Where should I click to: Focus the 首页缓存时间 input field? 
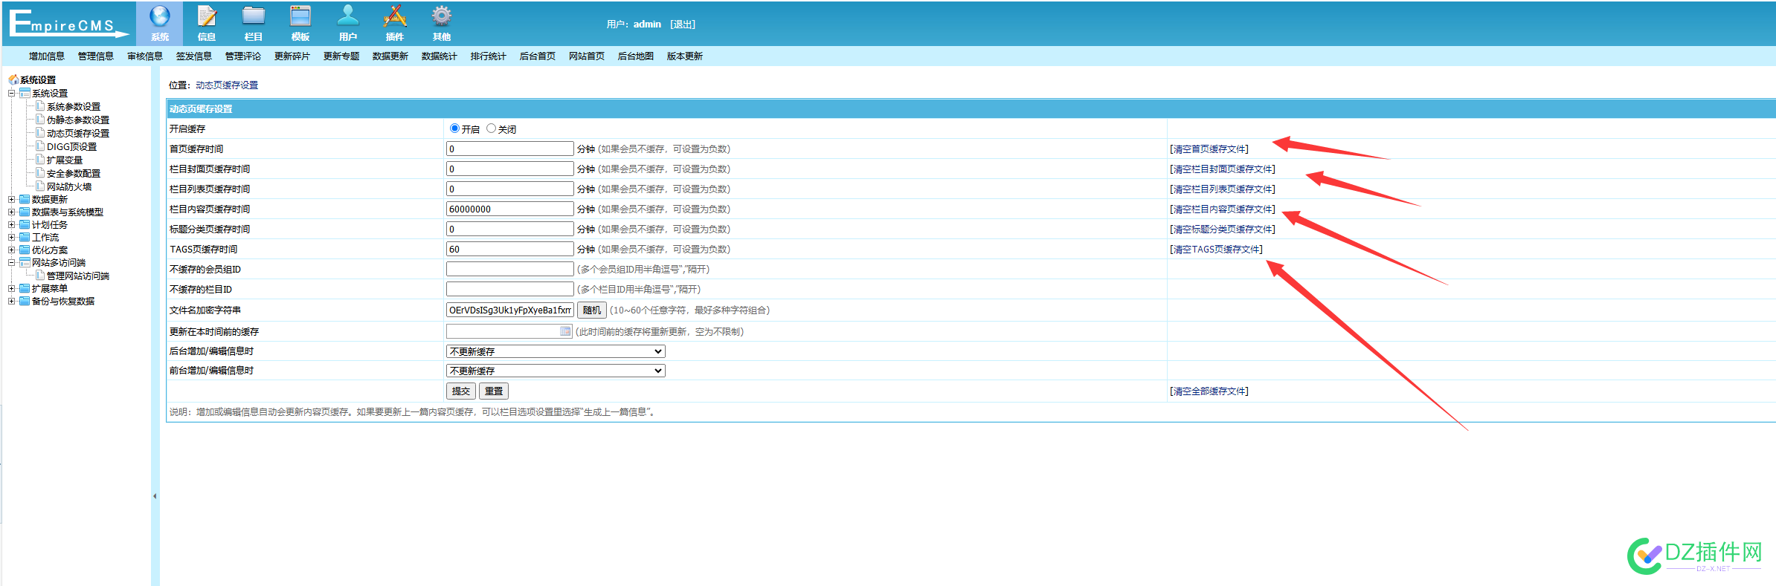[x=509, y=149]
